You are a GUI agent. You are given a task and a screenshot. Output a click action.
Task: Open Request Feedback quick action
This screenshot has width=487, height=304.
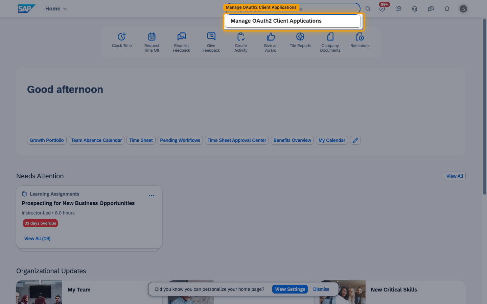182,43
